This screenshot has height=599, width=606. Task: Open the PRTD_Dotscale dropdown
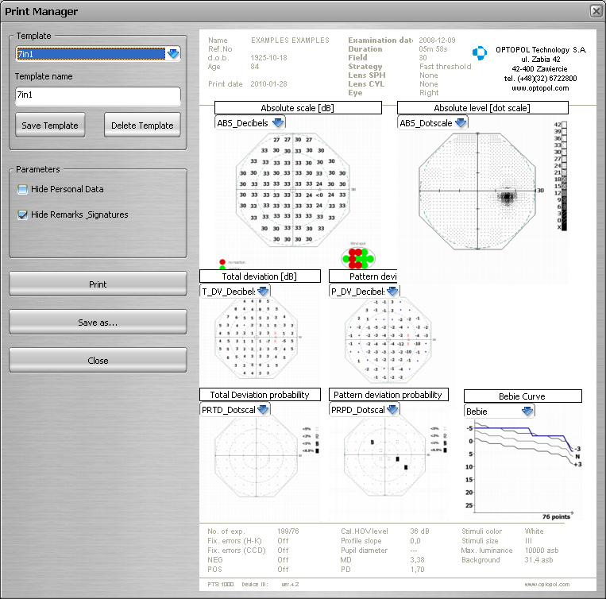point(263,409)
